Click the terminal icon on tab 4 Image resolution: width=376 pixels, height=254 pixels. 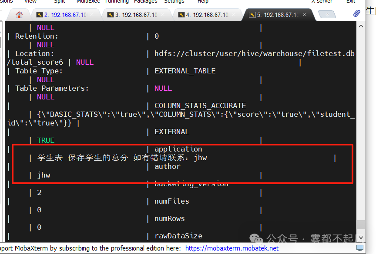coord(181,14)
